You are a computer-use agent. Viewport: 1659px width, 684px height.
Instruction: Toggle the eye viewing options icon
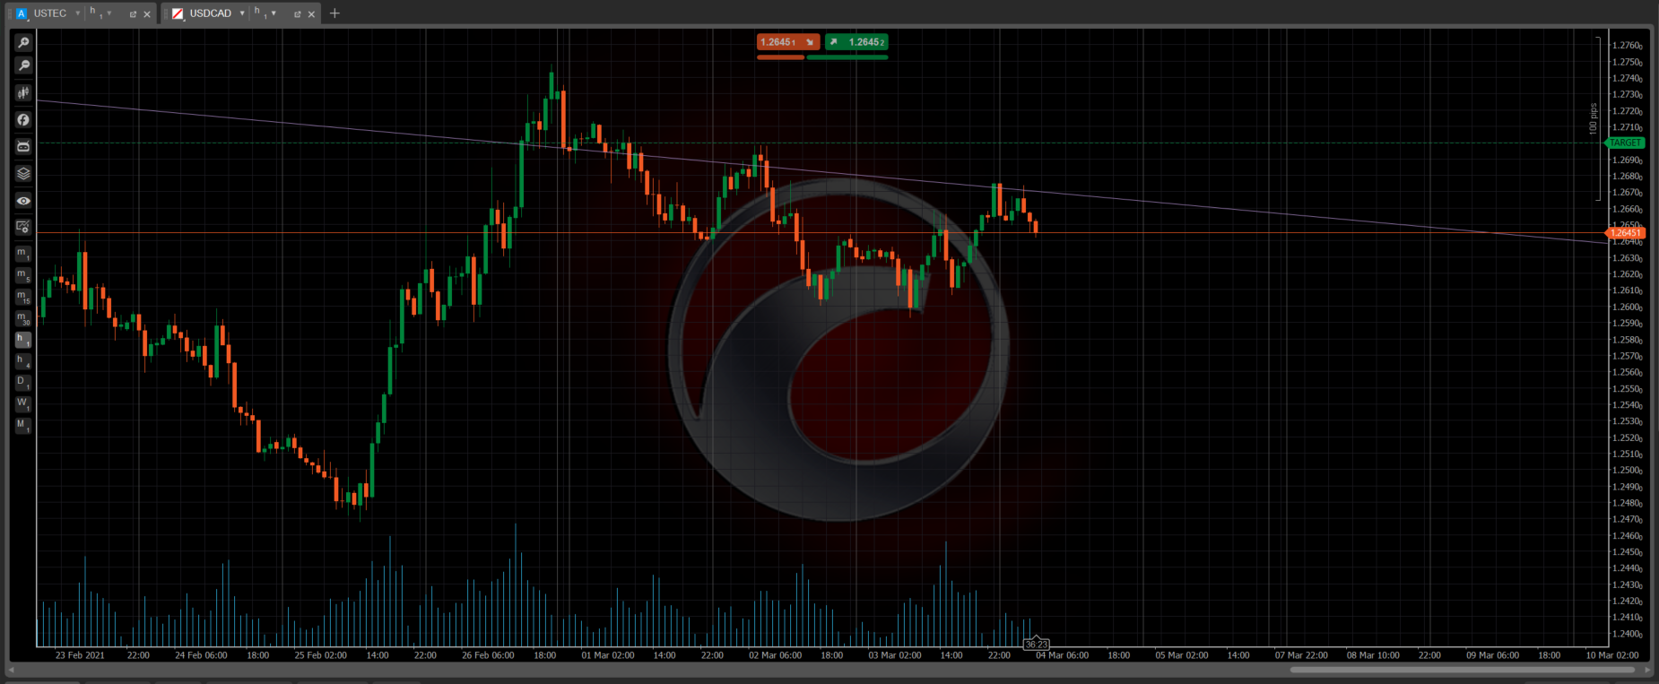pos(23,201)
